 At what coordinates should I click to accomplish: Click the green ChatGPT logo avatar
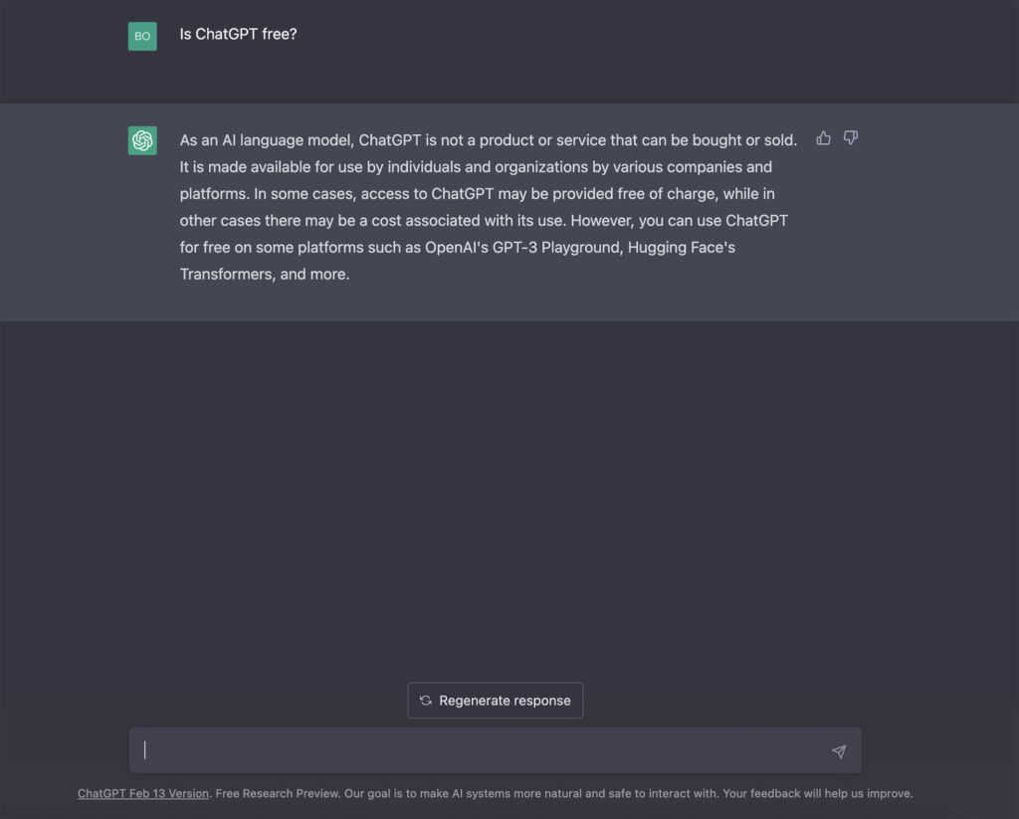point(142,140)
